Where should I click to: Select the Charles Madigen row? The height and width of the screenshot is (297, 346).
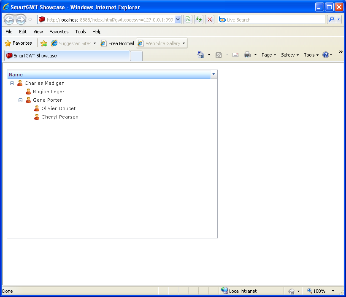click(112, 83)
